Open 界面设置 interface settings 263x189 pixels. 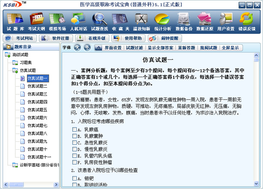pyautogui.click(x=113, y=48)
